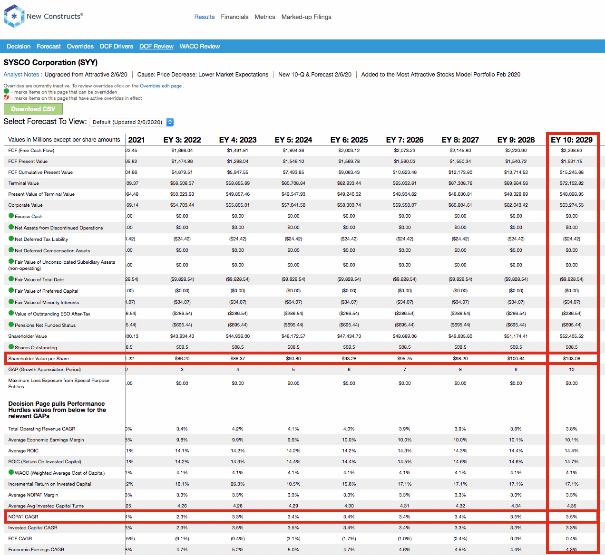Click the EY 5: 2024 column header
The width and height of the screenshot is (605, 555).
[293, 140]
